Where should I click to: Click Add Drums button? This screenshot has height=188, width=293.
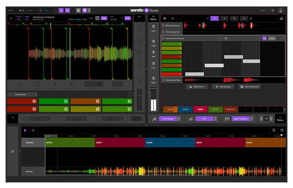point(196,87)
